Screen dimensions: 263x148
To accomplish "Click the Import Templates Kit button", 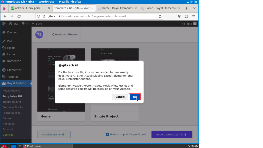I will (x=172, y=134).
